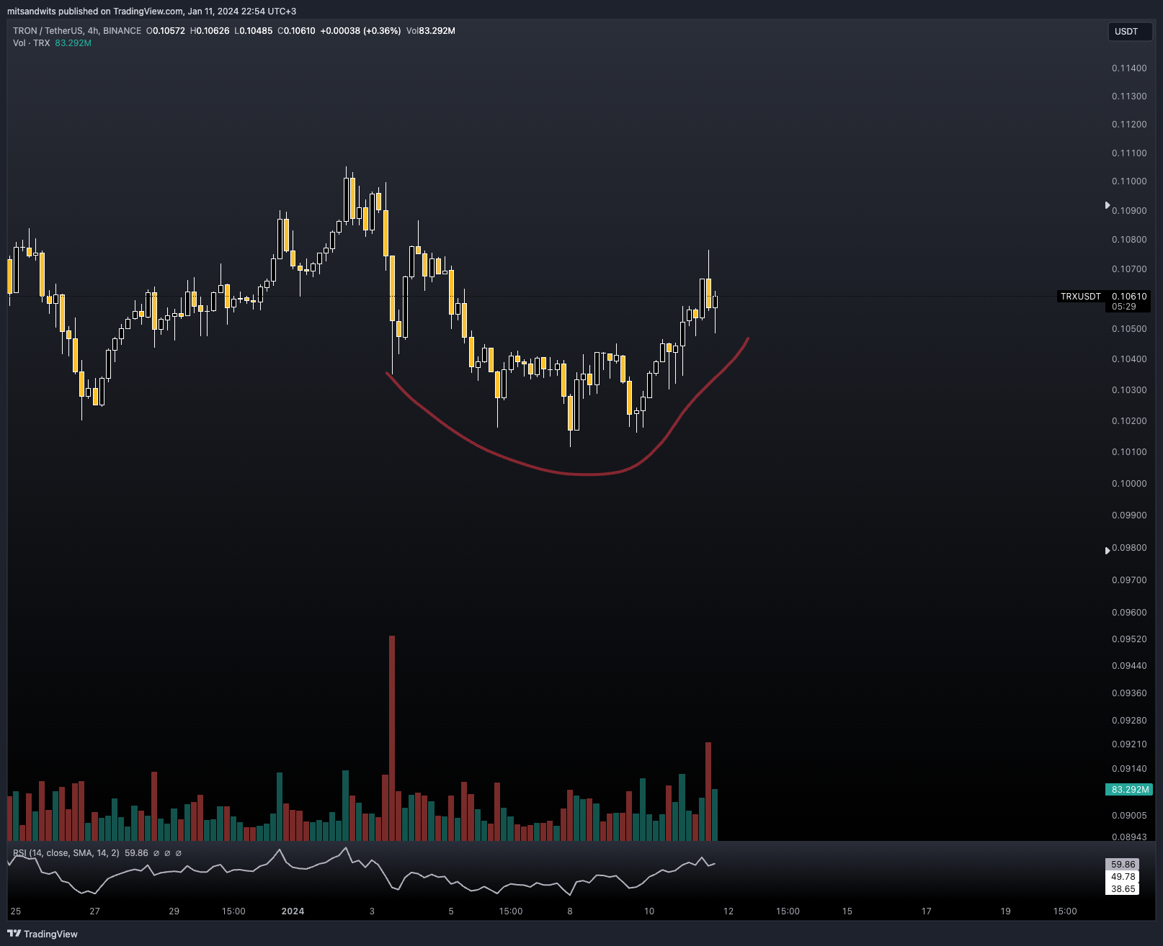Click the TRXUSDT price line label
Viewport: 1163px width, 946px height.
click(1081, 297)
